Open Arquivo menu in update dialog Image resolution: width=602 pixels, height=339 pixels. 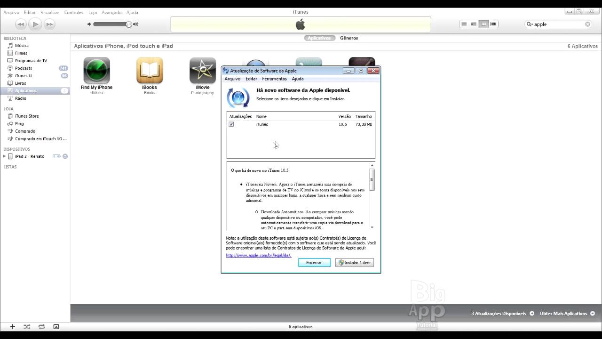[232, 79]
